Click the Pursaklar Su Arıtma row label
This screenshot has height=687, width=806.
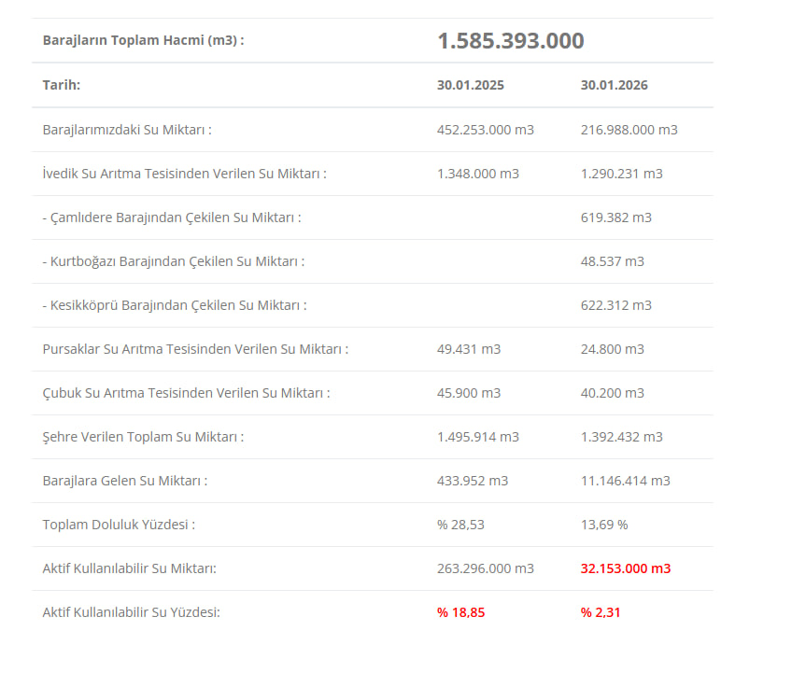coord(195,349)
